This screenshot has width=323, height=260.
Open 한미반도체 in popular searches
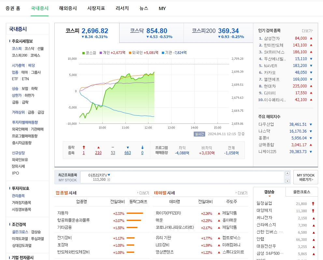(x=274, y=45)
